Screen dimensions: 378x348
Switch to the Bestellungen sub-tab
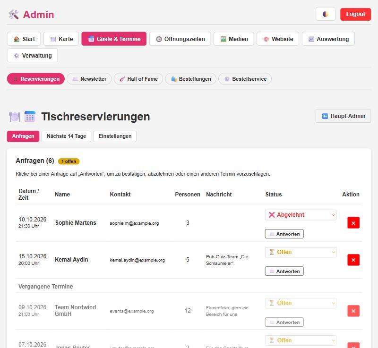point(191,79)
